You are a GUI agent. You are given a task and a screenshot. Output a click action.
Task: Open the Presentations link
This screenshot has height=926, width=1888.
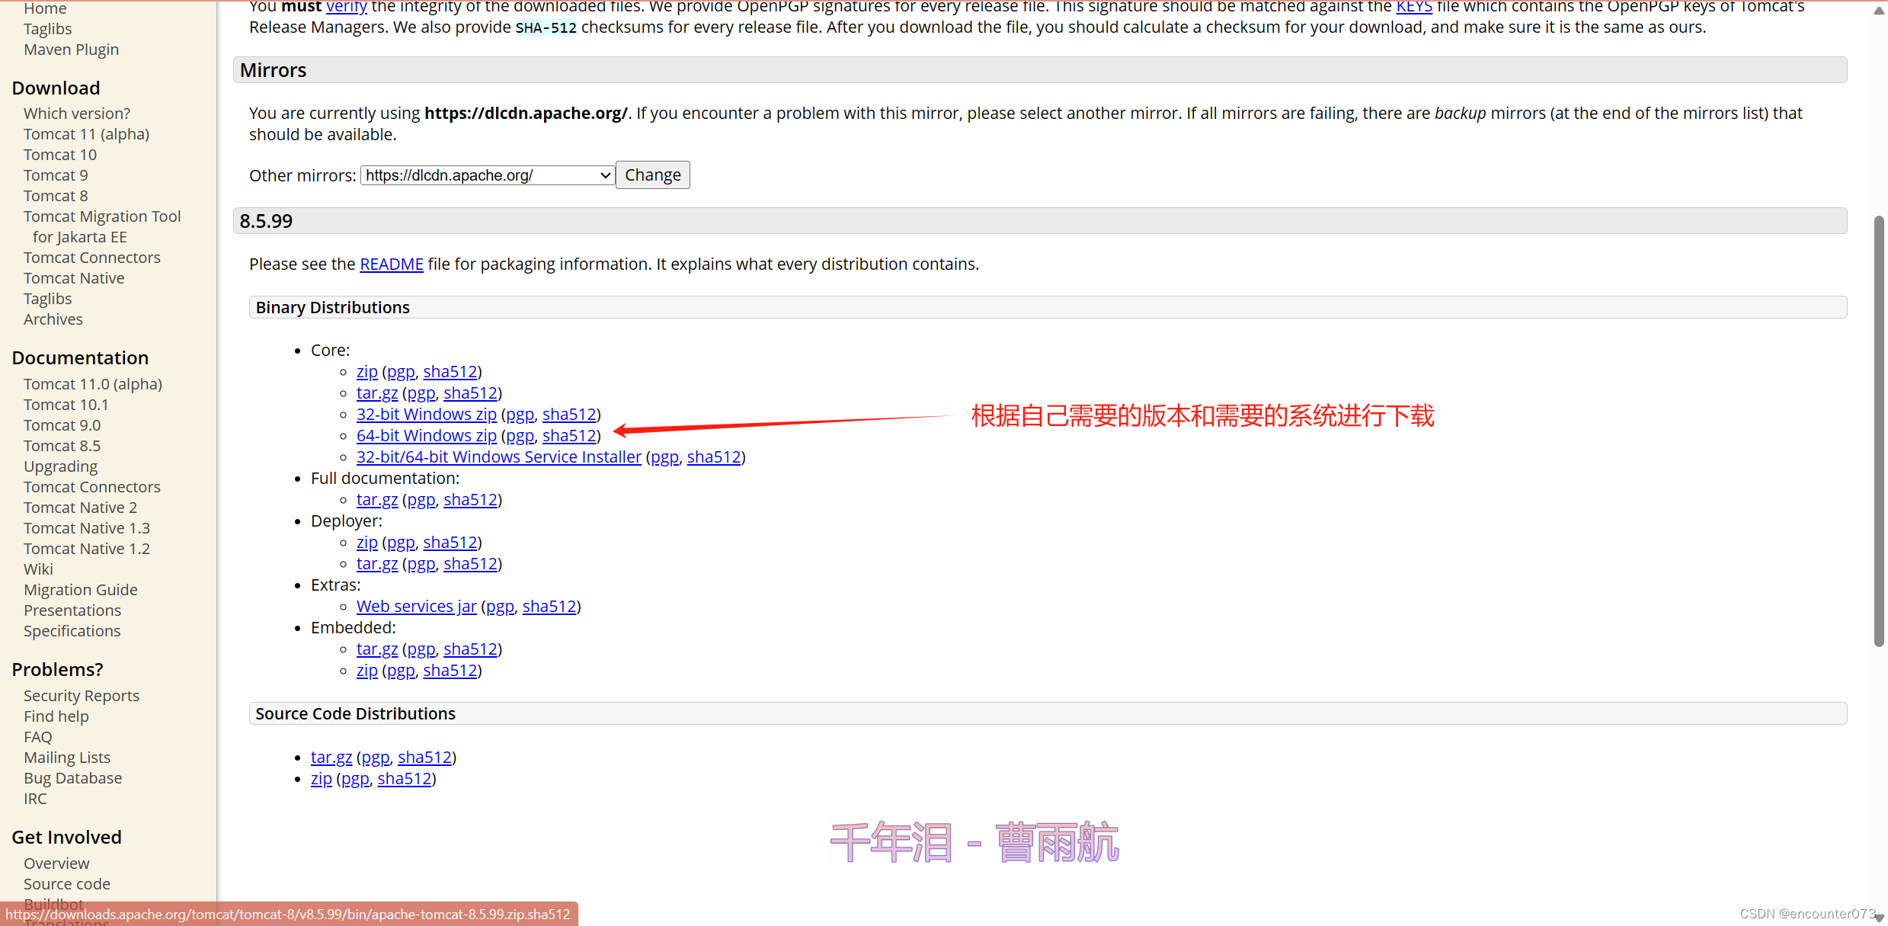point(72,610)
